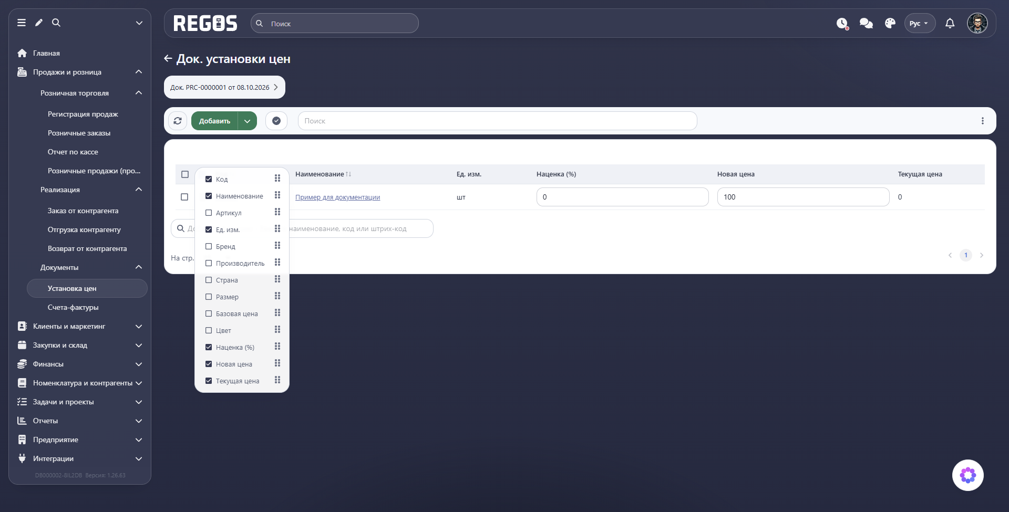
Task: Click the pencil edit icon in sidebar
Action: coord(39,23)
